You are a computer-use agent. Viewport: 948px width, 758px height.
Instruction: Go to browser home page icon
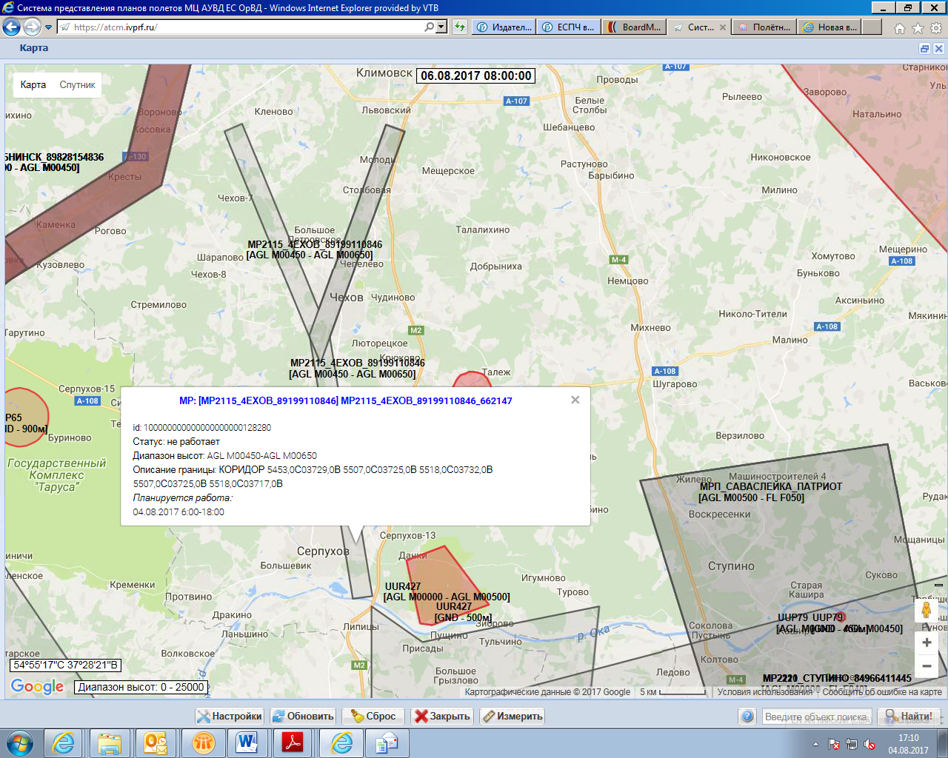tap(899, 28)
